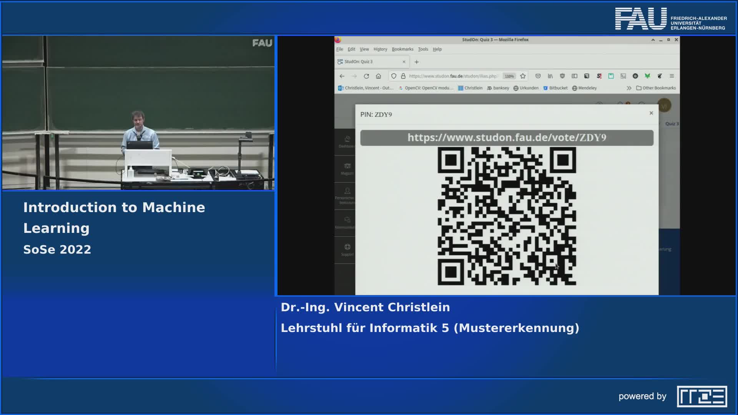Click the Pocket save icon
The width and height of the screenshot is (738, 415).
tap(538, 76)
